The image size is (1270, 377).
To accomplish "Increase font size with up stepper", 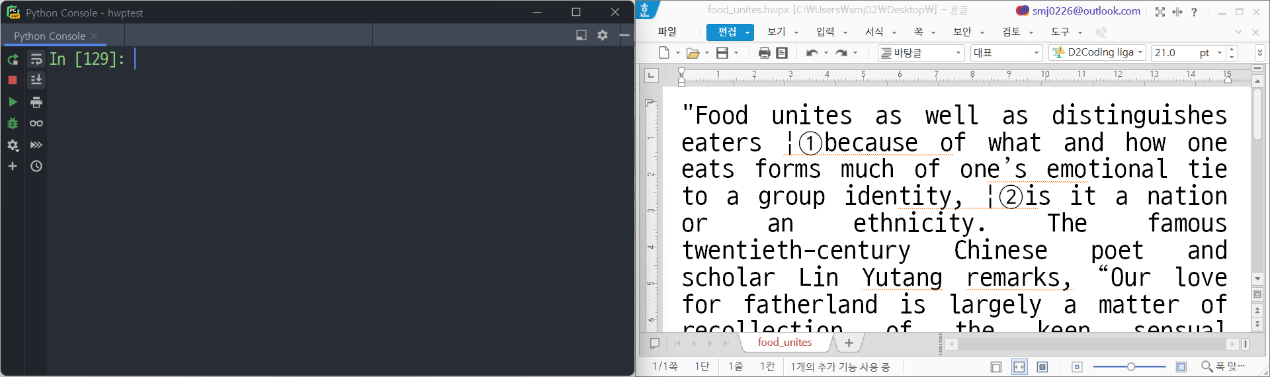I will coord(1232,49).
